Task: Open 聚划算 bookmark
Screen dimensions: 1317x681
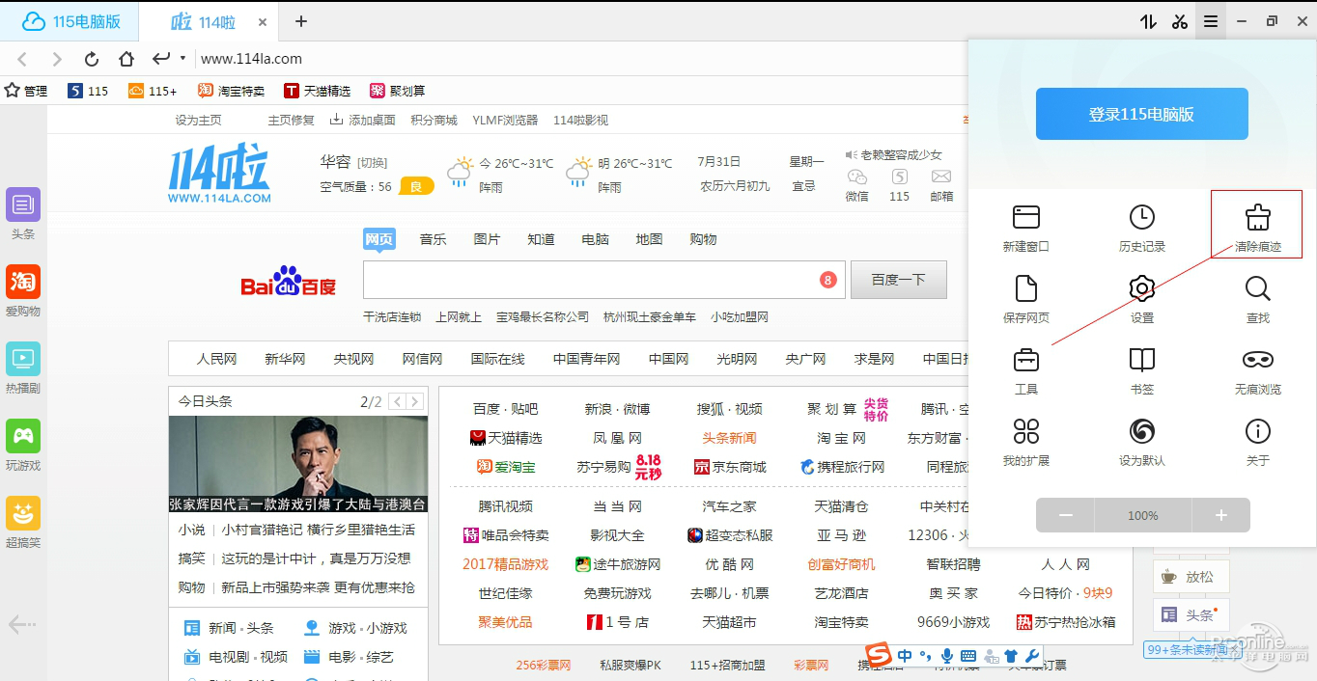Action: point(397,91)
